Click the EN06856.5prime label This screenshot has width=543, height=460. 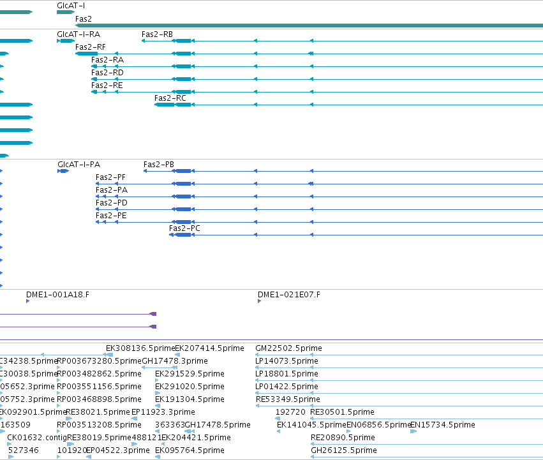click(378, 425)
